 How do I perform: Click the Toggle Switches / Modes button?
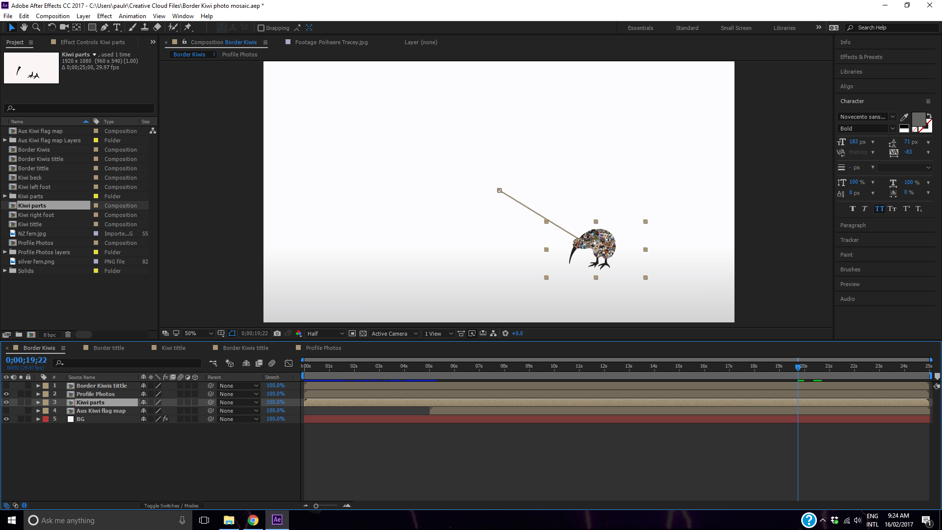pyautogui.click(x=171, y=505)
